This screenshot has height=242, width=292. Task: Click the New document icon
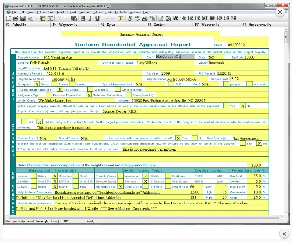click(x=9, y=18)
